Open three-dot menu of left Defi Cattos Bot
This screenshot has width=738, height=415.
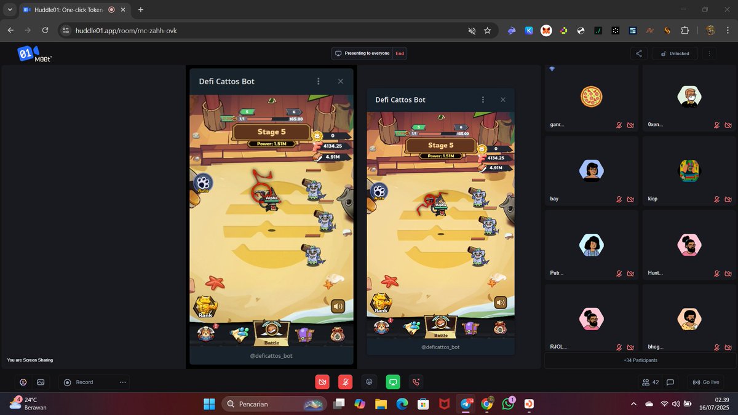[x=318, y=81]
